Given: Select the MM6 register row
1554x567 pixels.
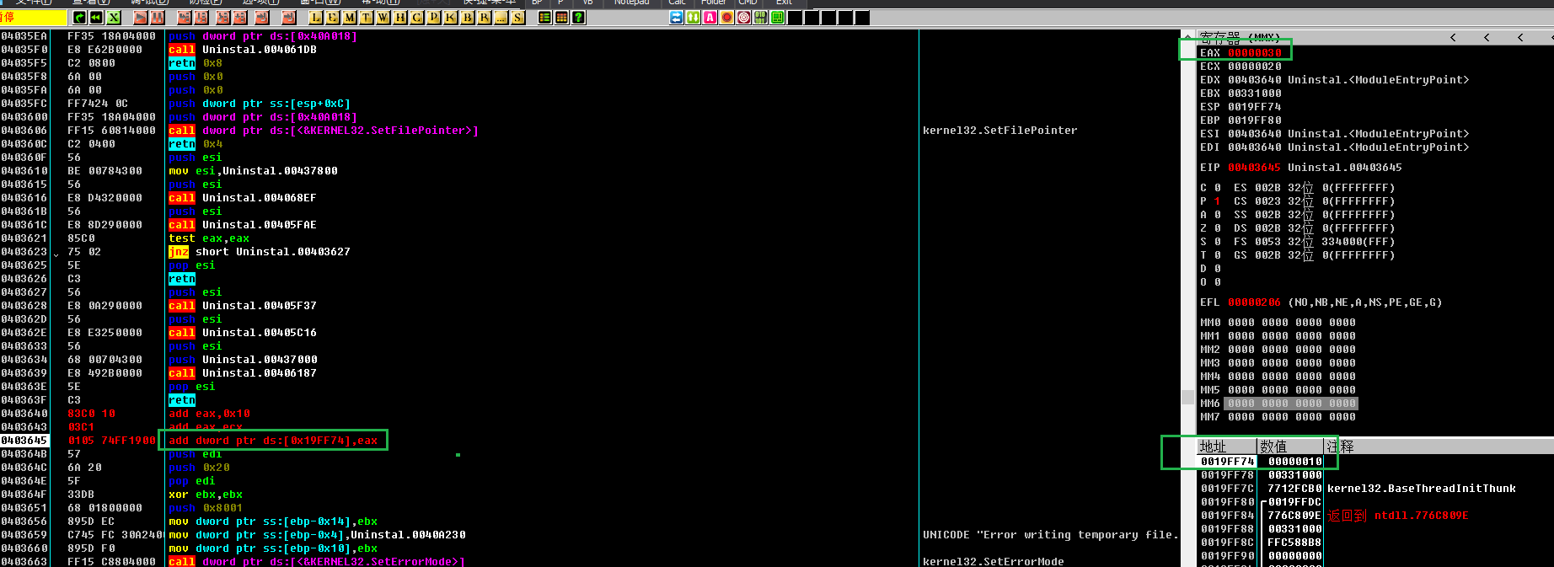Looking at the screenshot, I should click(1278, 404).
